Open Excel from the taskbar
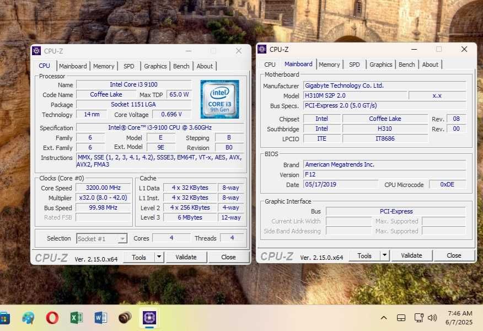 77,318
